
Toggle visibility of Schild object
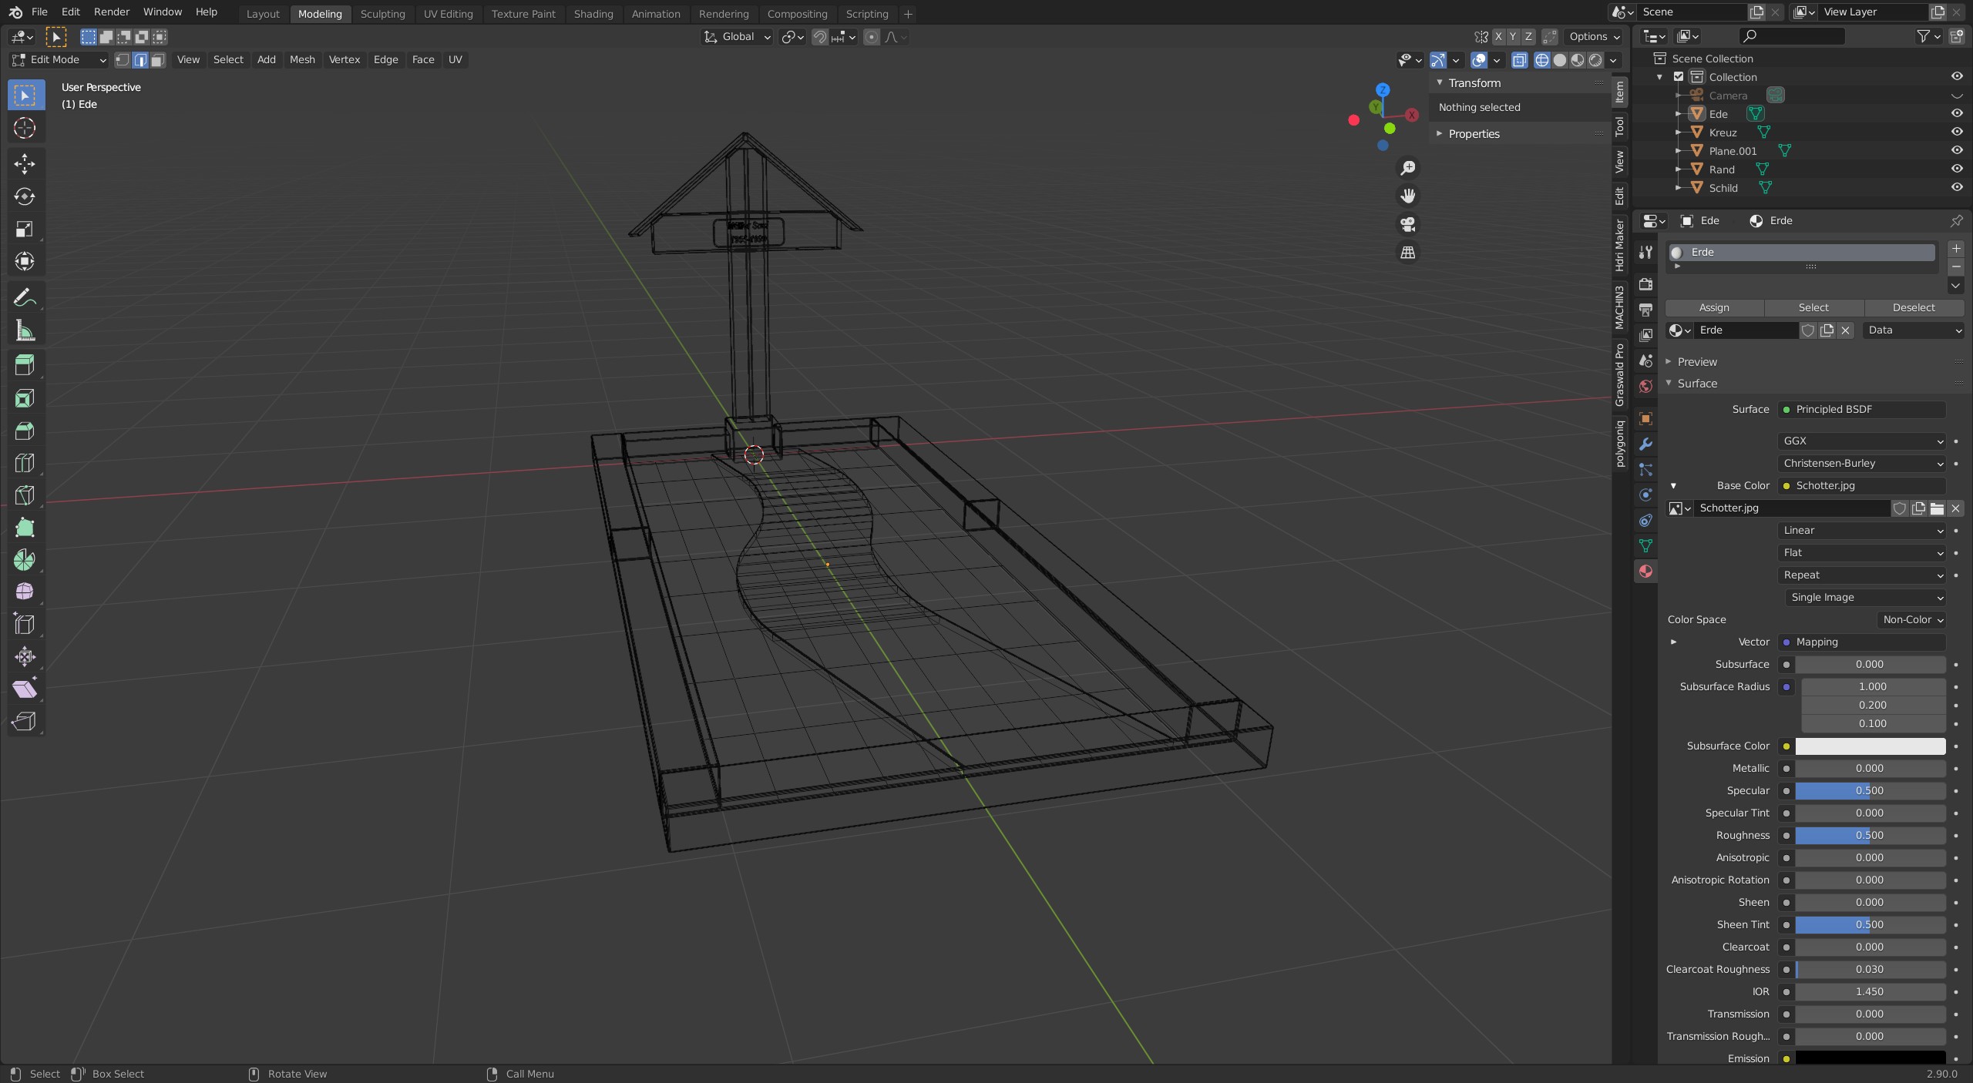click(1956, 188)
